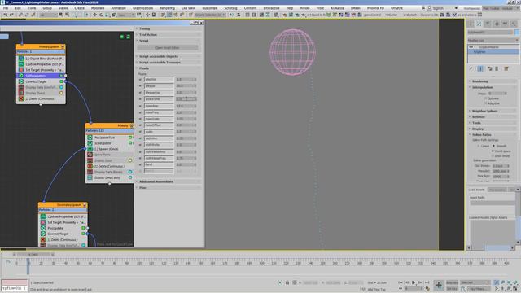Image resolution: width=521 pixels, height=293 pixels.
Task: Open the Krakatoa menu
Action: (x=337, y=8)
